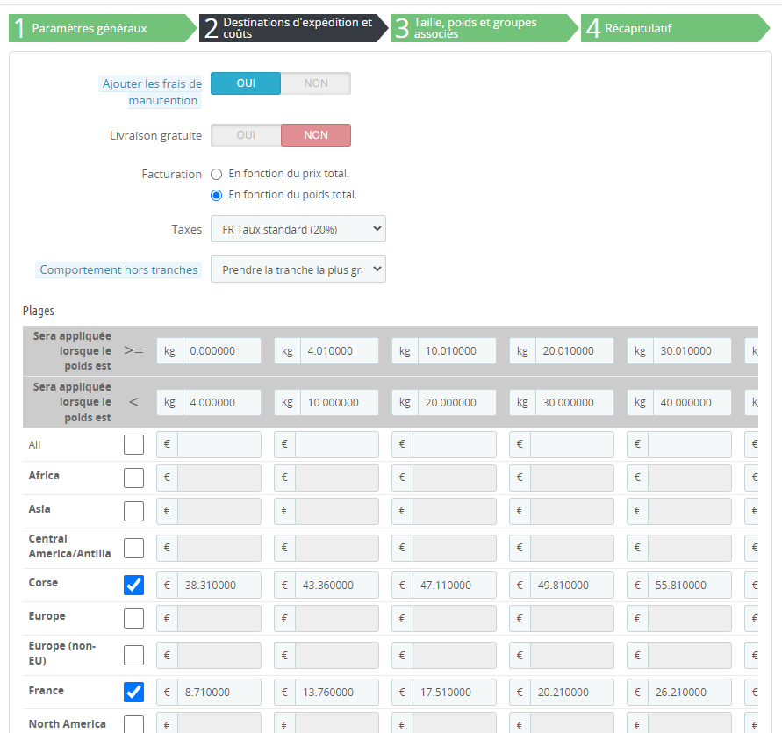Edit lower bound weight 4.010000 field
The image size is (782, 733).
[339, 351]
